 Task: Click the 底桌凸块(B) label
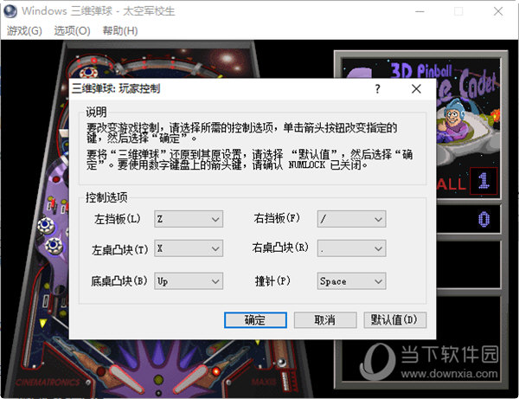coord(119,281)
